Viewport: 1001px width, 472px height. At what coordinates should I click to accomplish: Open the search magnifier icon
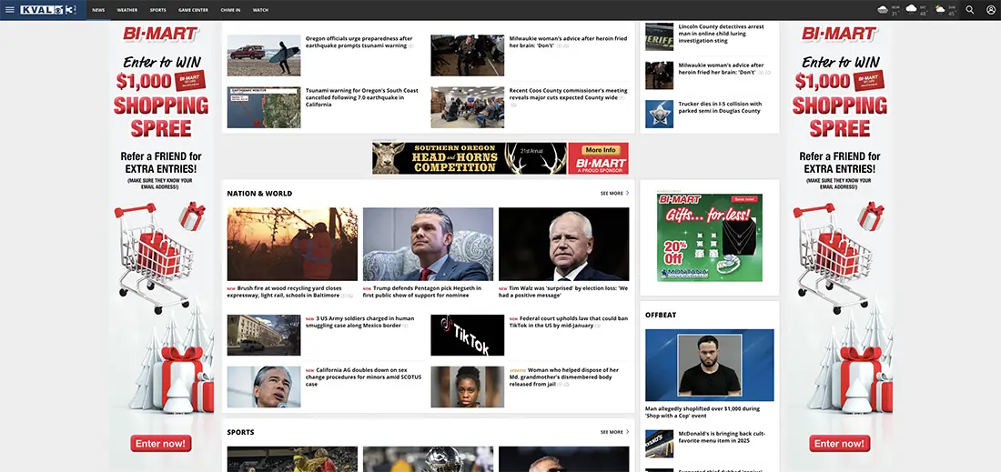970,10
